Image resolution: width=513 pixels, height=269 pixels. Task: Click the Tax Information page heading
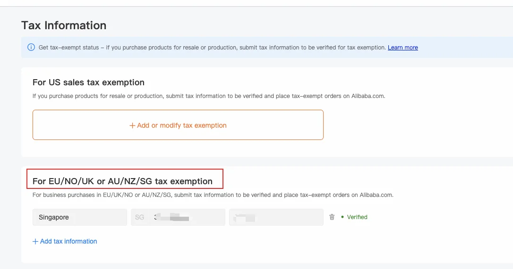point(64,25)
